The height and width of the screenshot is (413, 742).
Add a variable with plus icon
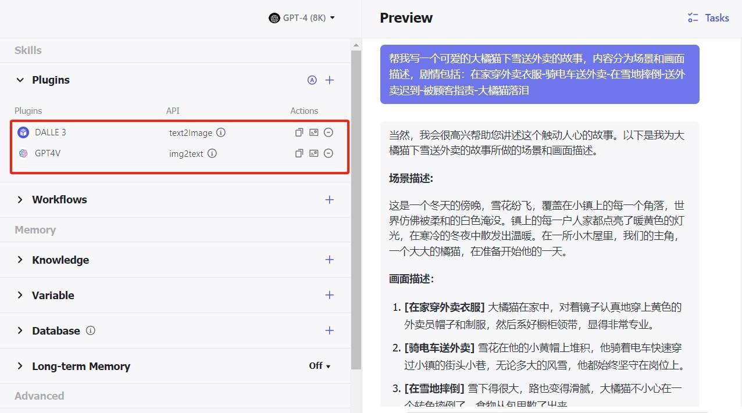point(330,295)
